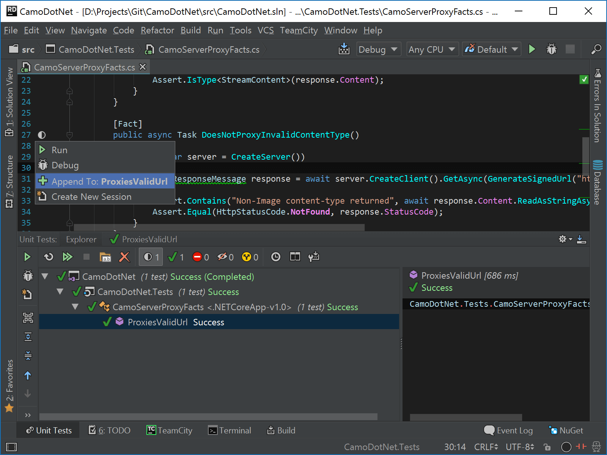Click the rename session folder icon
This screenshot has height=455, width=607.
(105, 257)
